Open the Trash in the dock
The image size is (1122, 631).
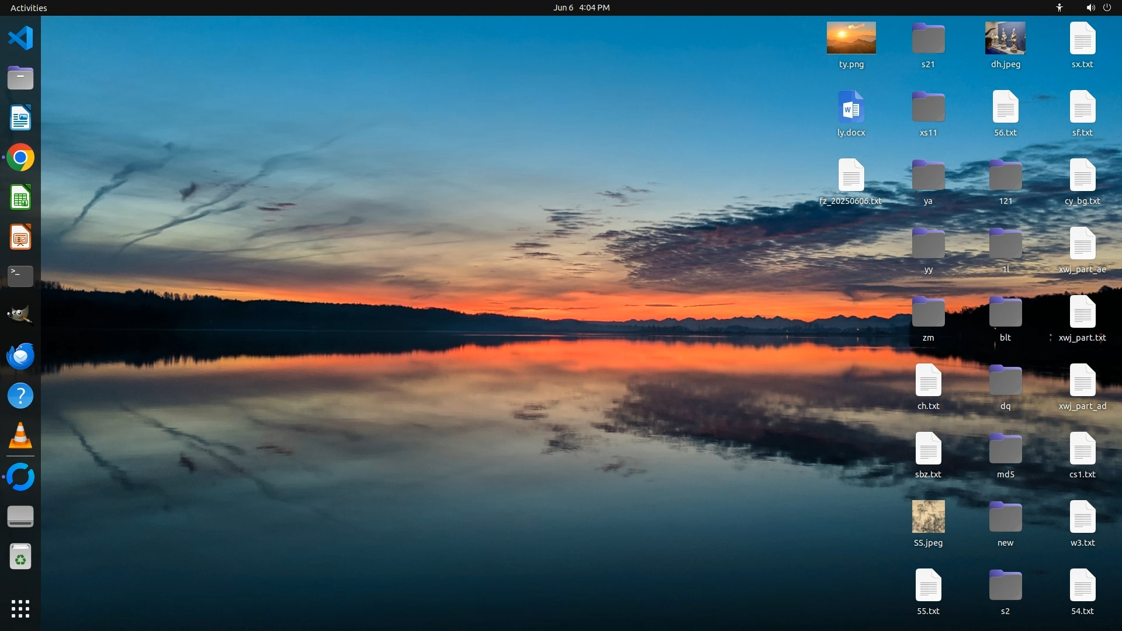20,557
